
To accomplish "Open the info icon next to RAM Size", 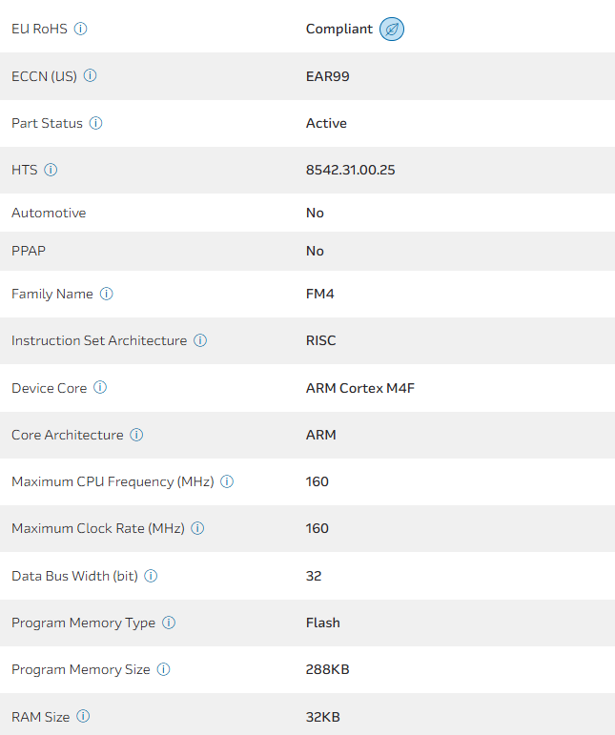I will pyautogui.click(x=83, y=716).
